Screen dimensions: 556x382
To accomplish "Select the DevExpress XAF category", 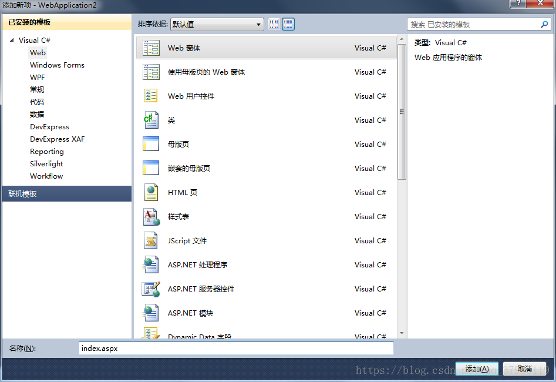I will [57, 139].
